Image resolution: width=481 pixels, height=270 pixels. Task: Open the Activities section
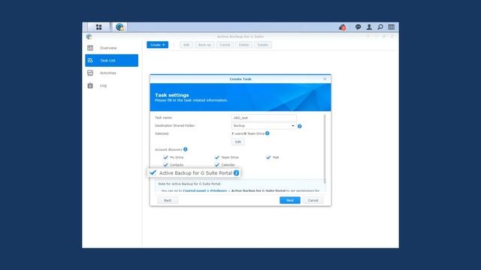click(112, 73)
